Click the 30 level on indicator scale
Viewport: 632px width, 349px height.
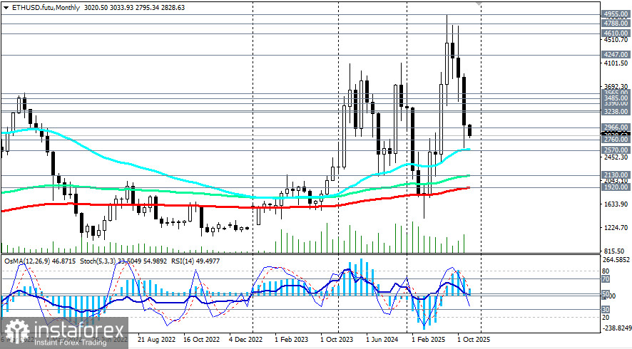point(606,309)
